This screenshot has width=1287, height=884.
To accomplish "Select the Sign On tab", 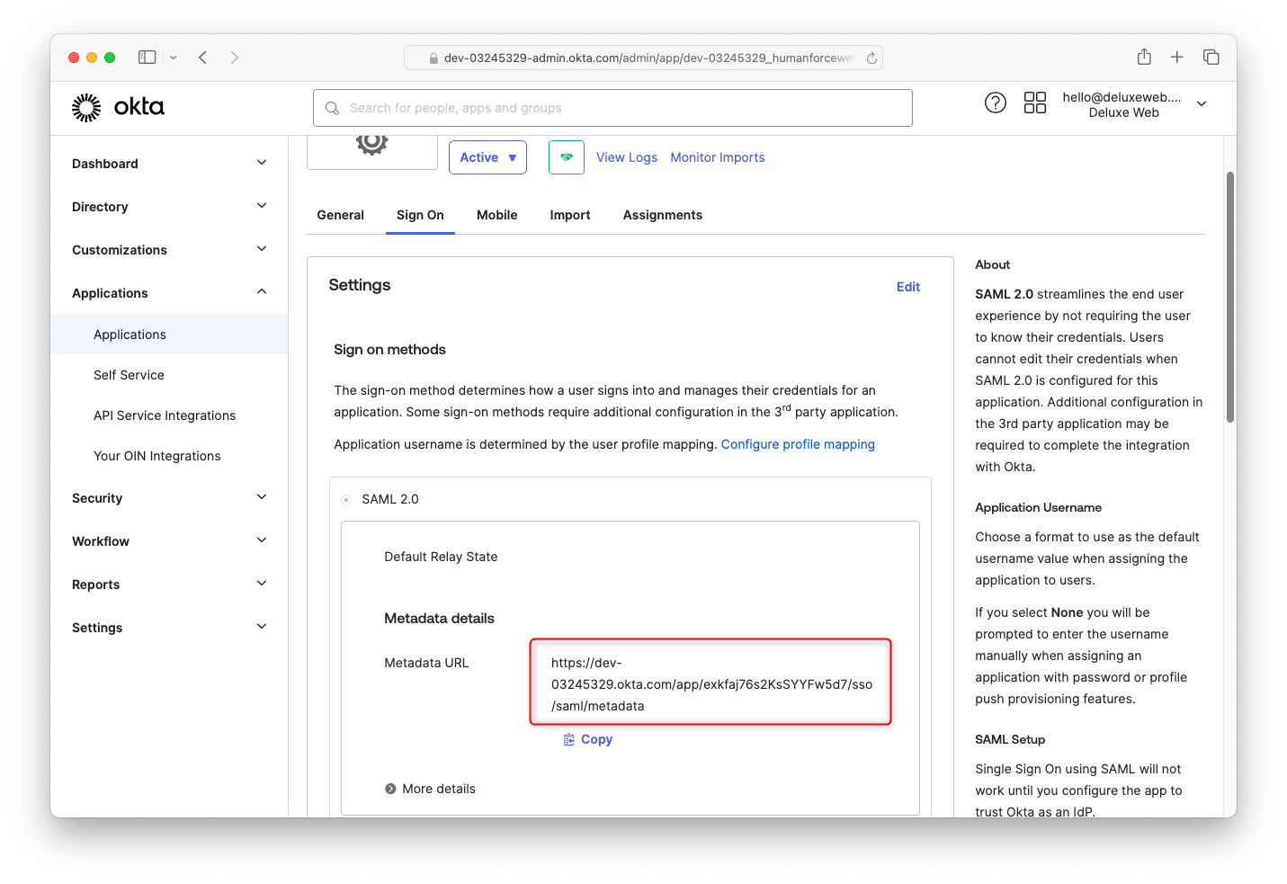I will (x=420, y=215).
